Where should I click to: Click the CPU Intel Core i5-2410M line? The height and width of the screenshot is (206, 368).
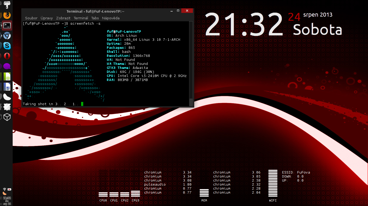click(147, 76)
